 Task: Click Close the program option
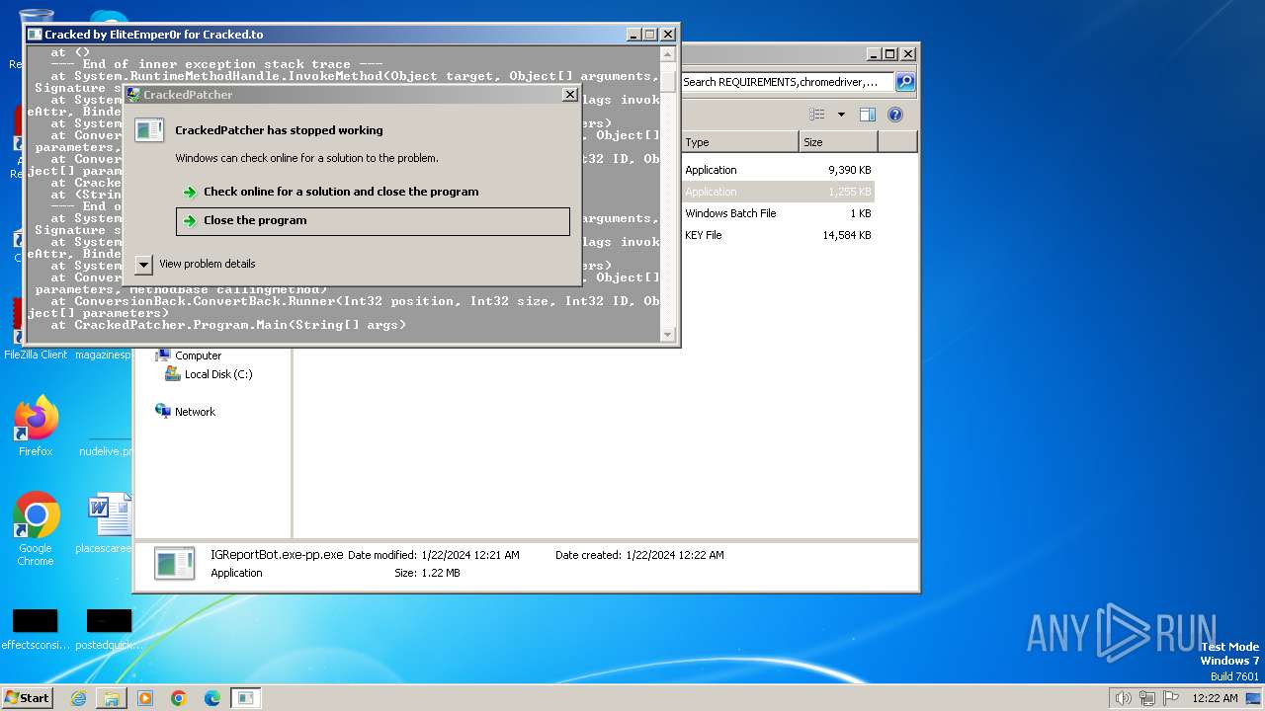click(373, 220)
